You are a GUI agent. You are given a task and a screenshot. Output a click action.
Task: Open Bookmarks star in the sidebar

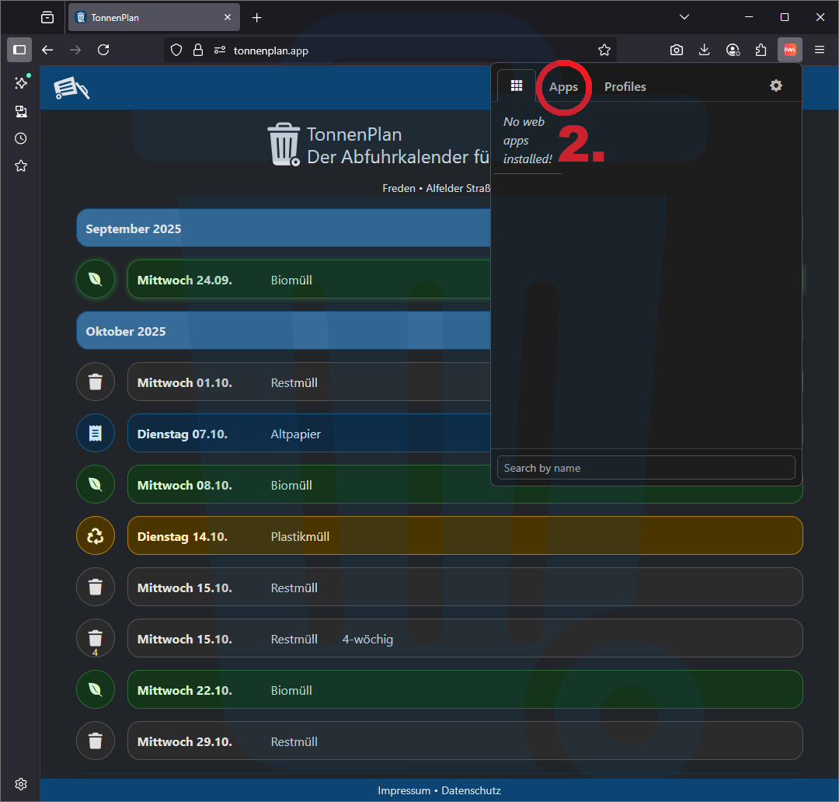(21, 166)
